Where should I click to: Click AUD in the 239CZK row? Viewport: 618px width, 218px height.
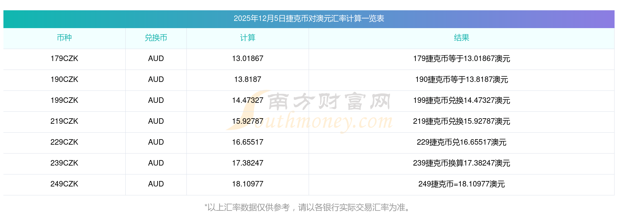156,163
